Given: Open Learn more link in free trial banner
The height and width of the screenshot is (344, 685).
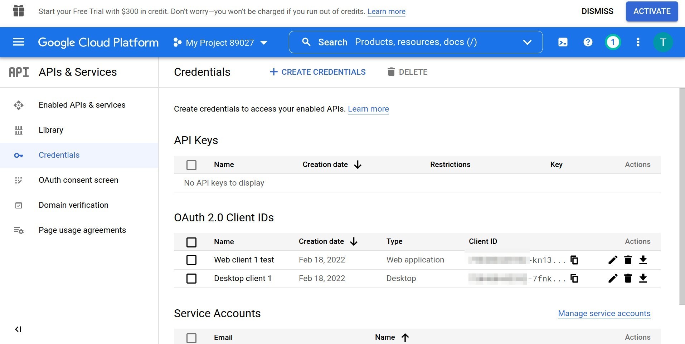Looking at the screenshot, I should (x=387, y=11).
